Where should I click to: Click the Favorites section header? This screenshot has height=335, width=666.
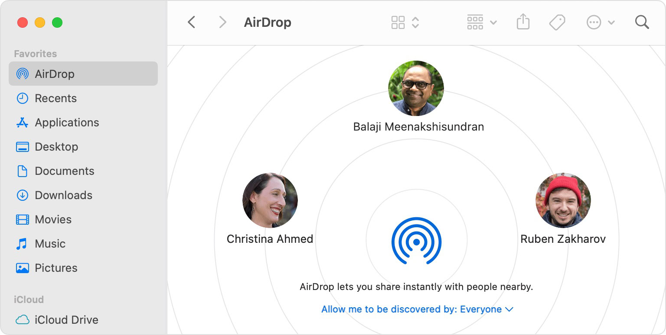36,54
